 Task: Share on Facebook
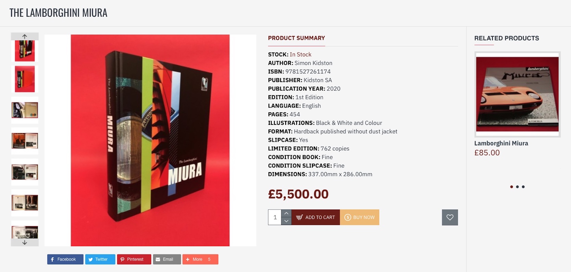tap(65, 259)
